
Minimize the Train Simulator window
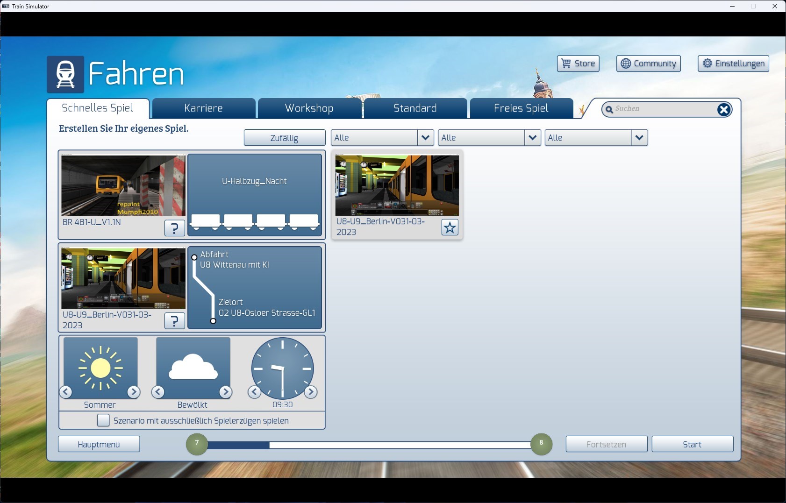click(732, 6)
